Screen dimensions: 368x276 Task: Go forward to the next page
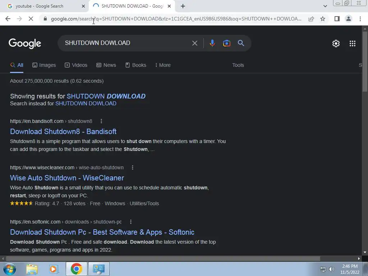click(19, 19)
